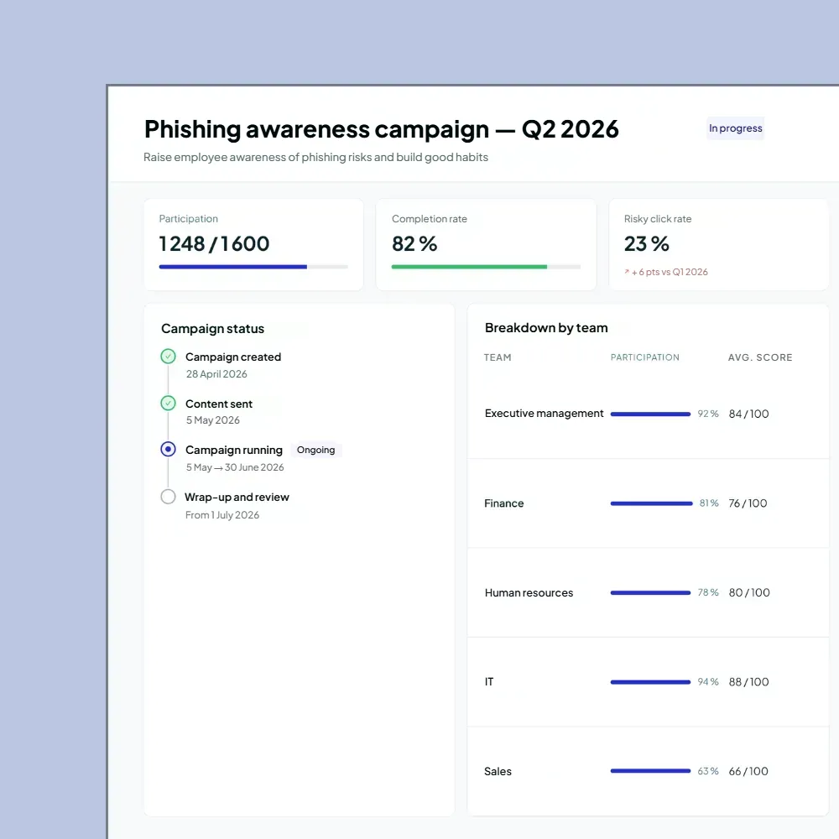839x839 pixels.
Task: Click the Content sent green check icon
Action: pos(168,403)
